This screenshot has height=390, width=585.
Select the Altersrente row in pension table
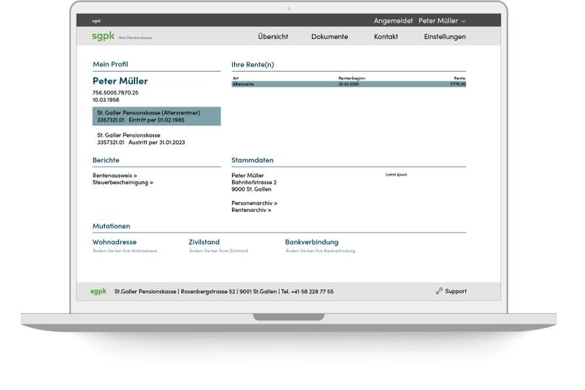click(349, 84)
